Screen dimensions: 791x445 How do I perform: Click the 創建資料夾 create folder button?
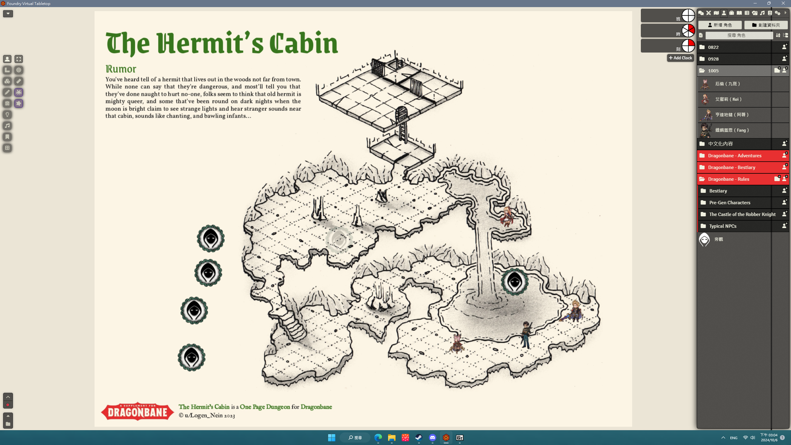click(x=766, y=25)
